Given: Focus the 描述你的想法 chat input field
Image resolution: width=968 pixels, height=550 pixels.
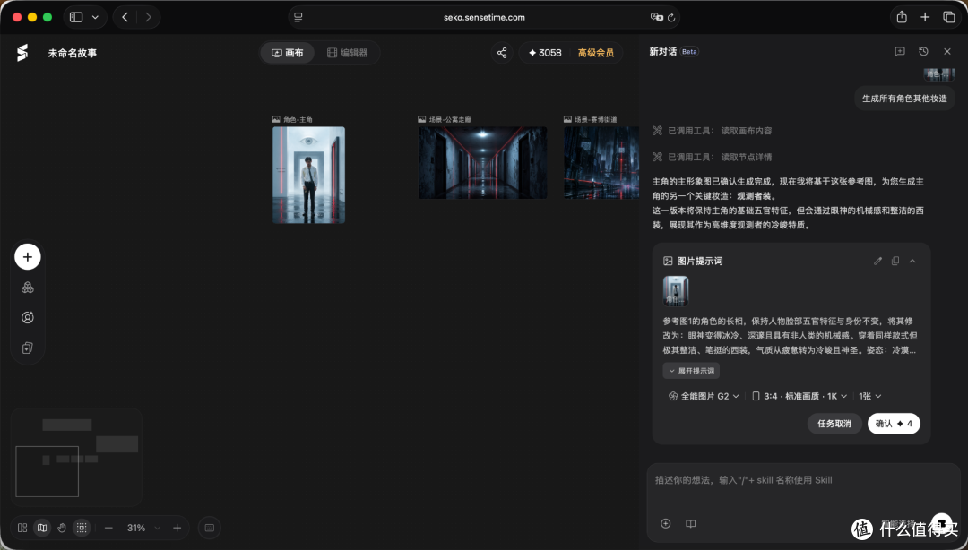Looking at the screenshot, I should tap(802, 480).
